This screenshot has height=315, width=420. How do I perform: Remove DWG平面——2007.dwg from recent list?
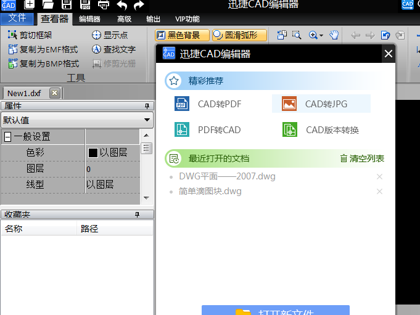(x=379, y=177)
